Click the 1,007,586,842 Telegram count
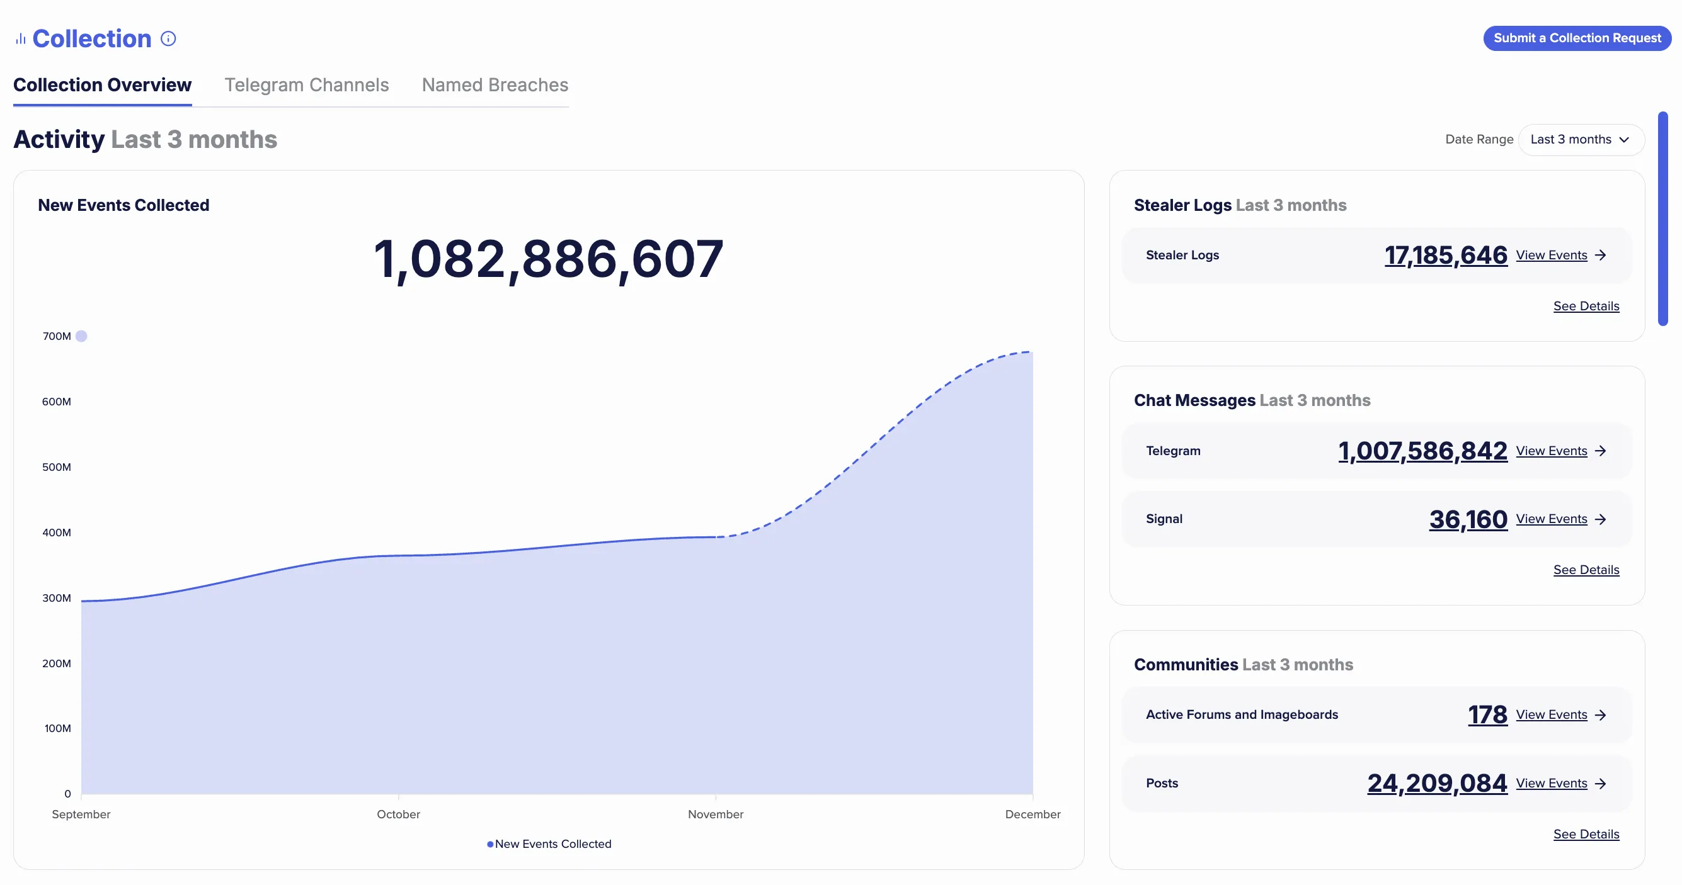Image resolution: width=1682 pixels, height=885 pixels. coord(1423,451)
